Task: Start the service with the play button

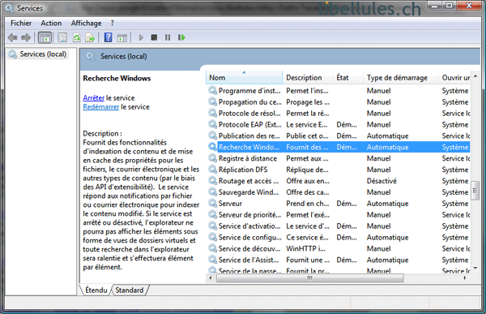Action: click(141, 37)
